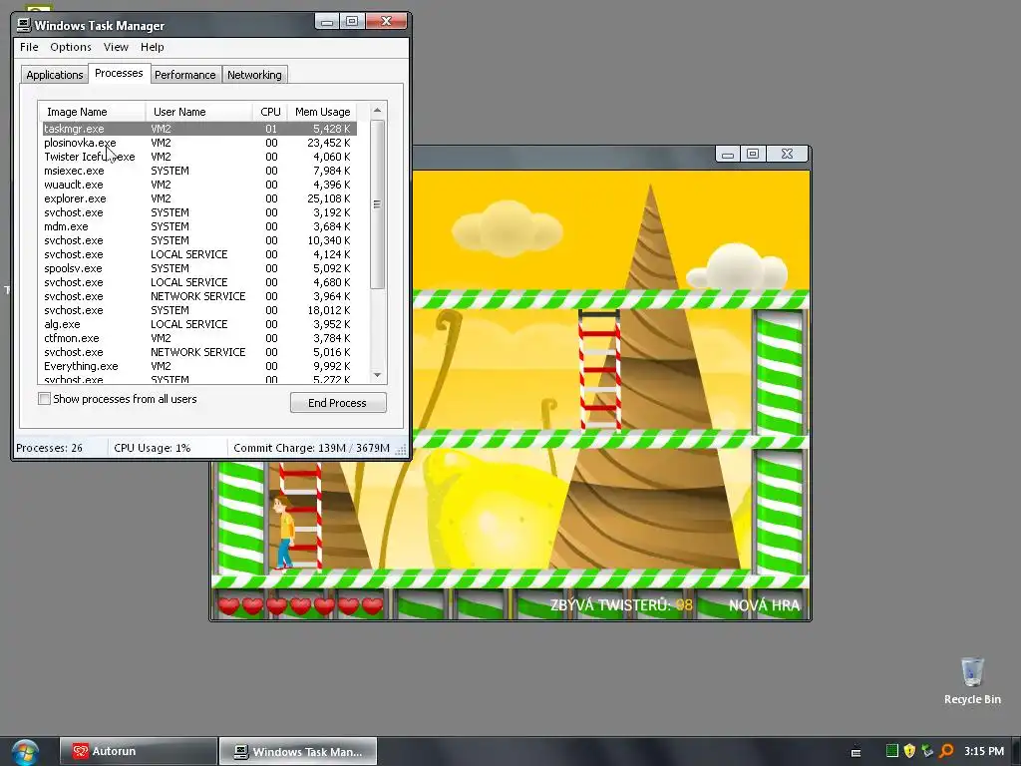Image resolution: width=1021 pixels, height=766 pixels.
Task: Click the Processes: 26 status entry
Action: pos(50,448)
